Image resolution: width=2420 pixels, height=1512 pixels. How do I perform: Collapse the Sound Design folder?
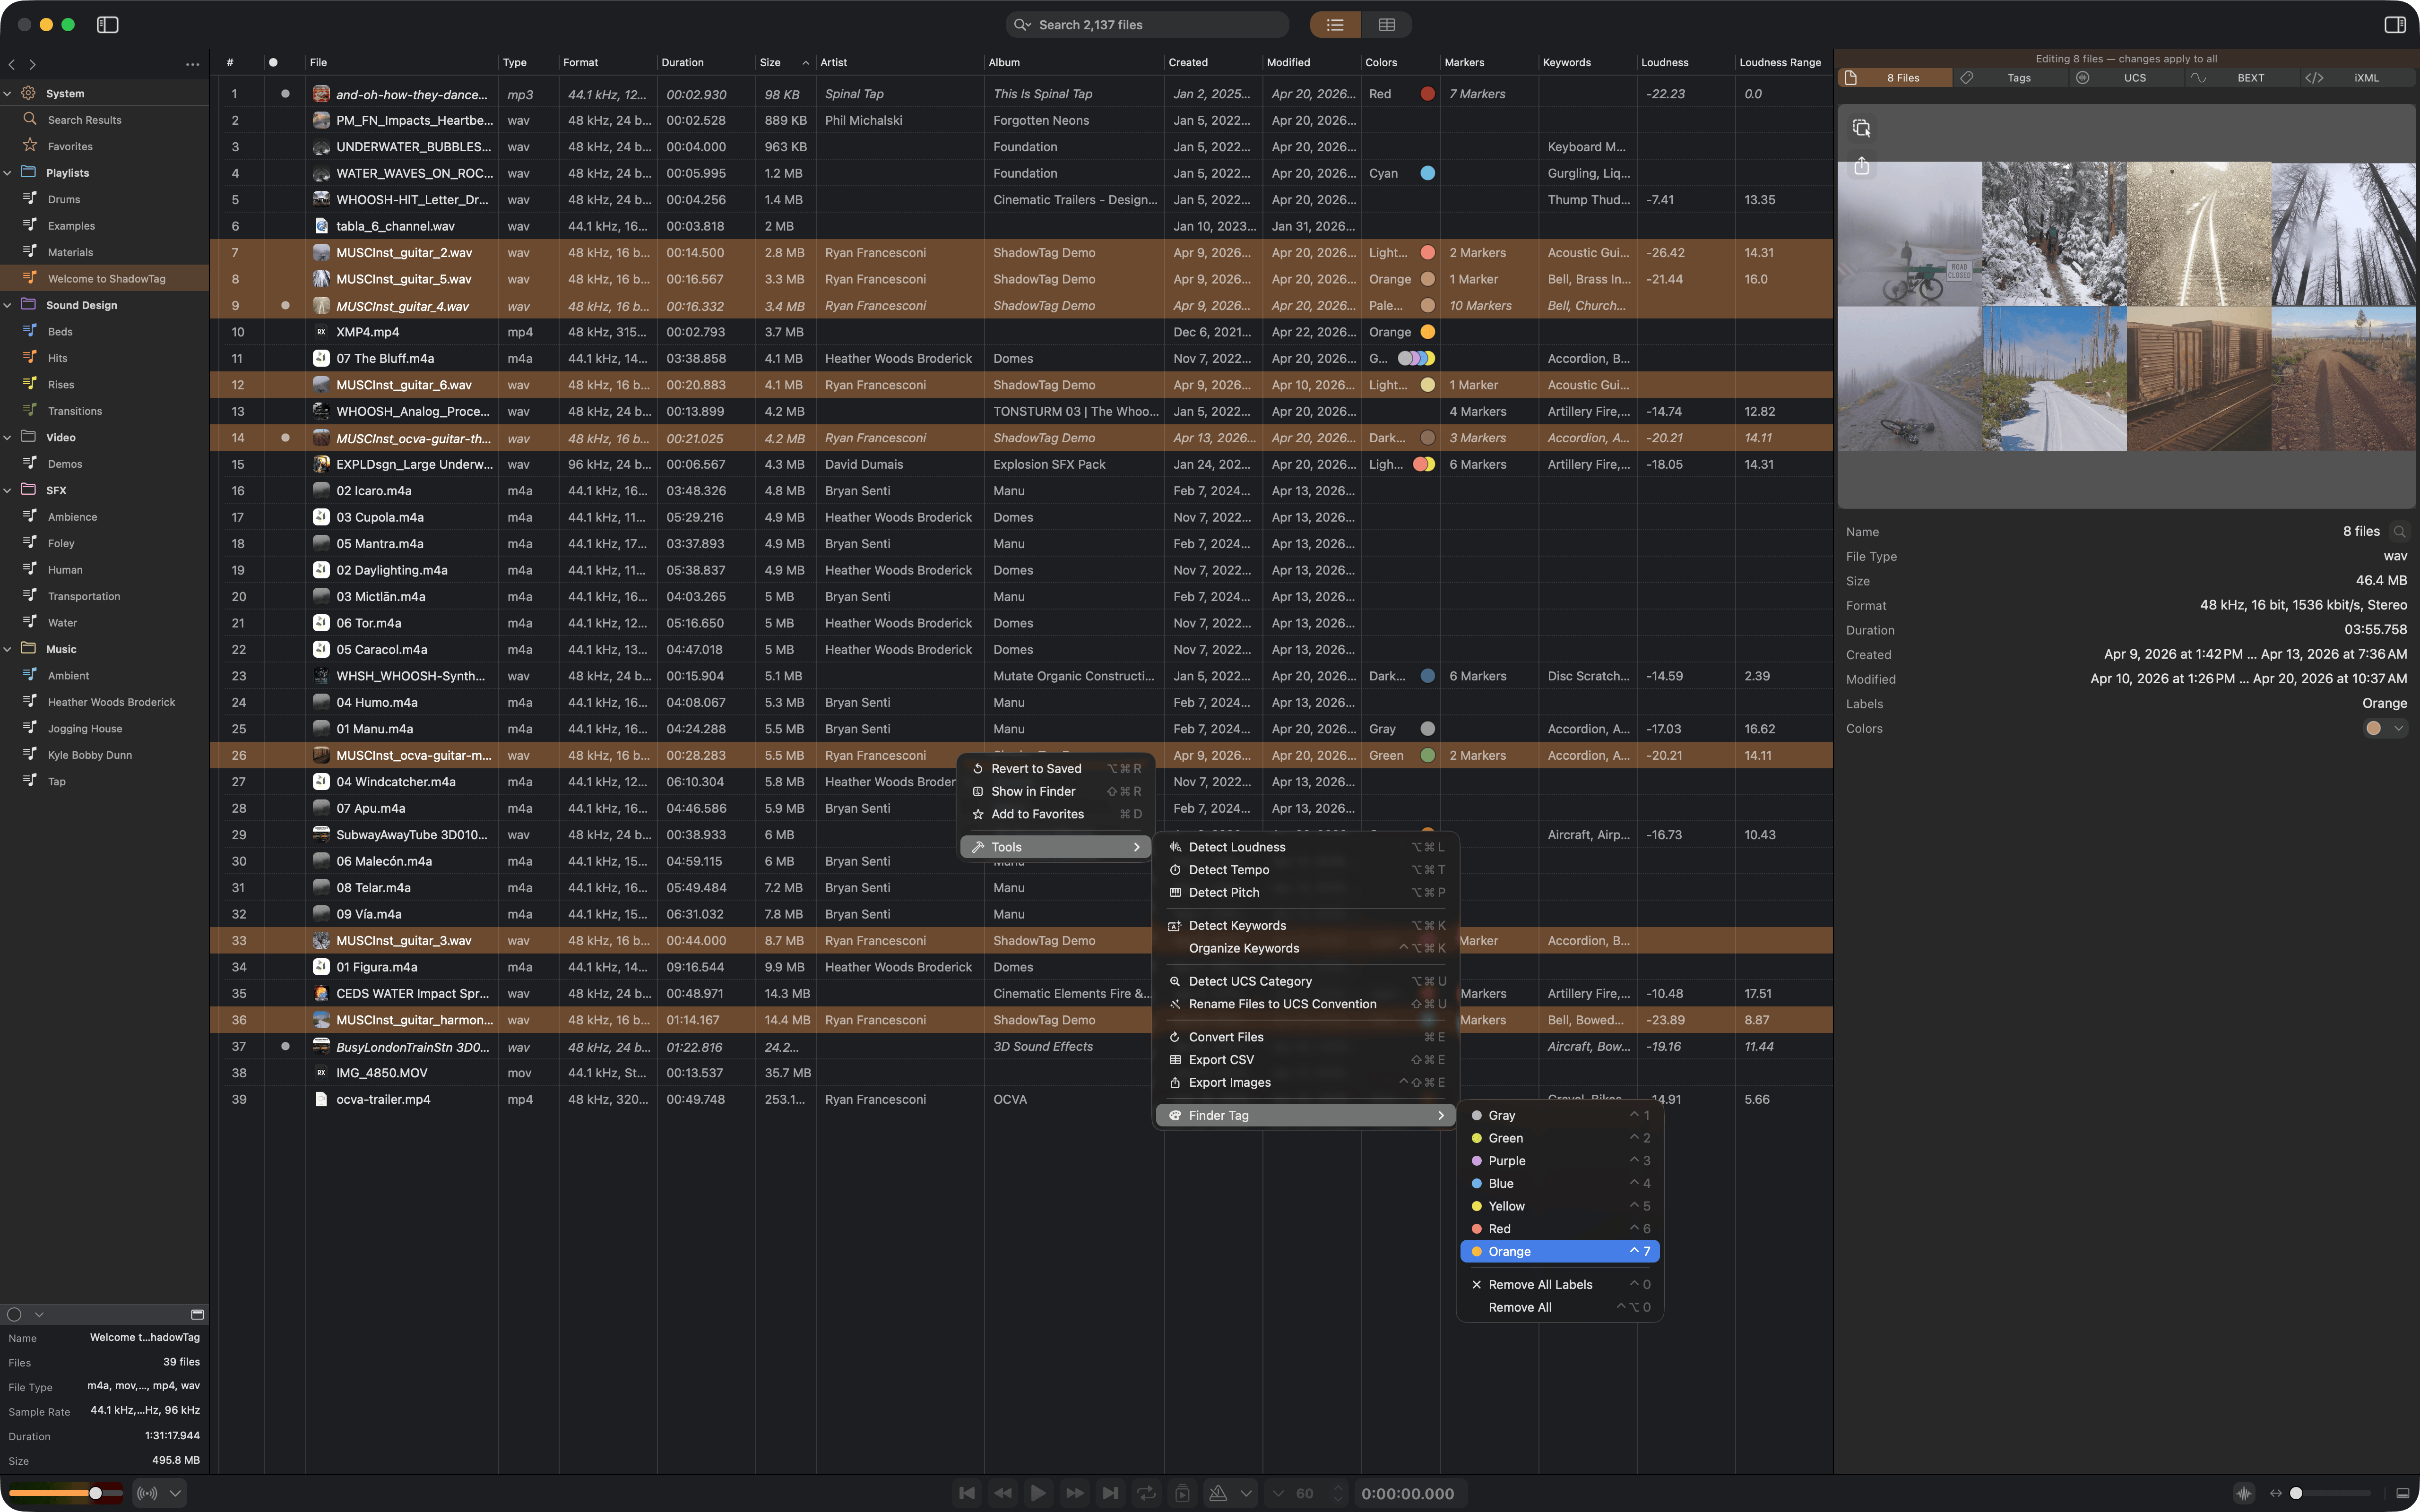point(8,305)
